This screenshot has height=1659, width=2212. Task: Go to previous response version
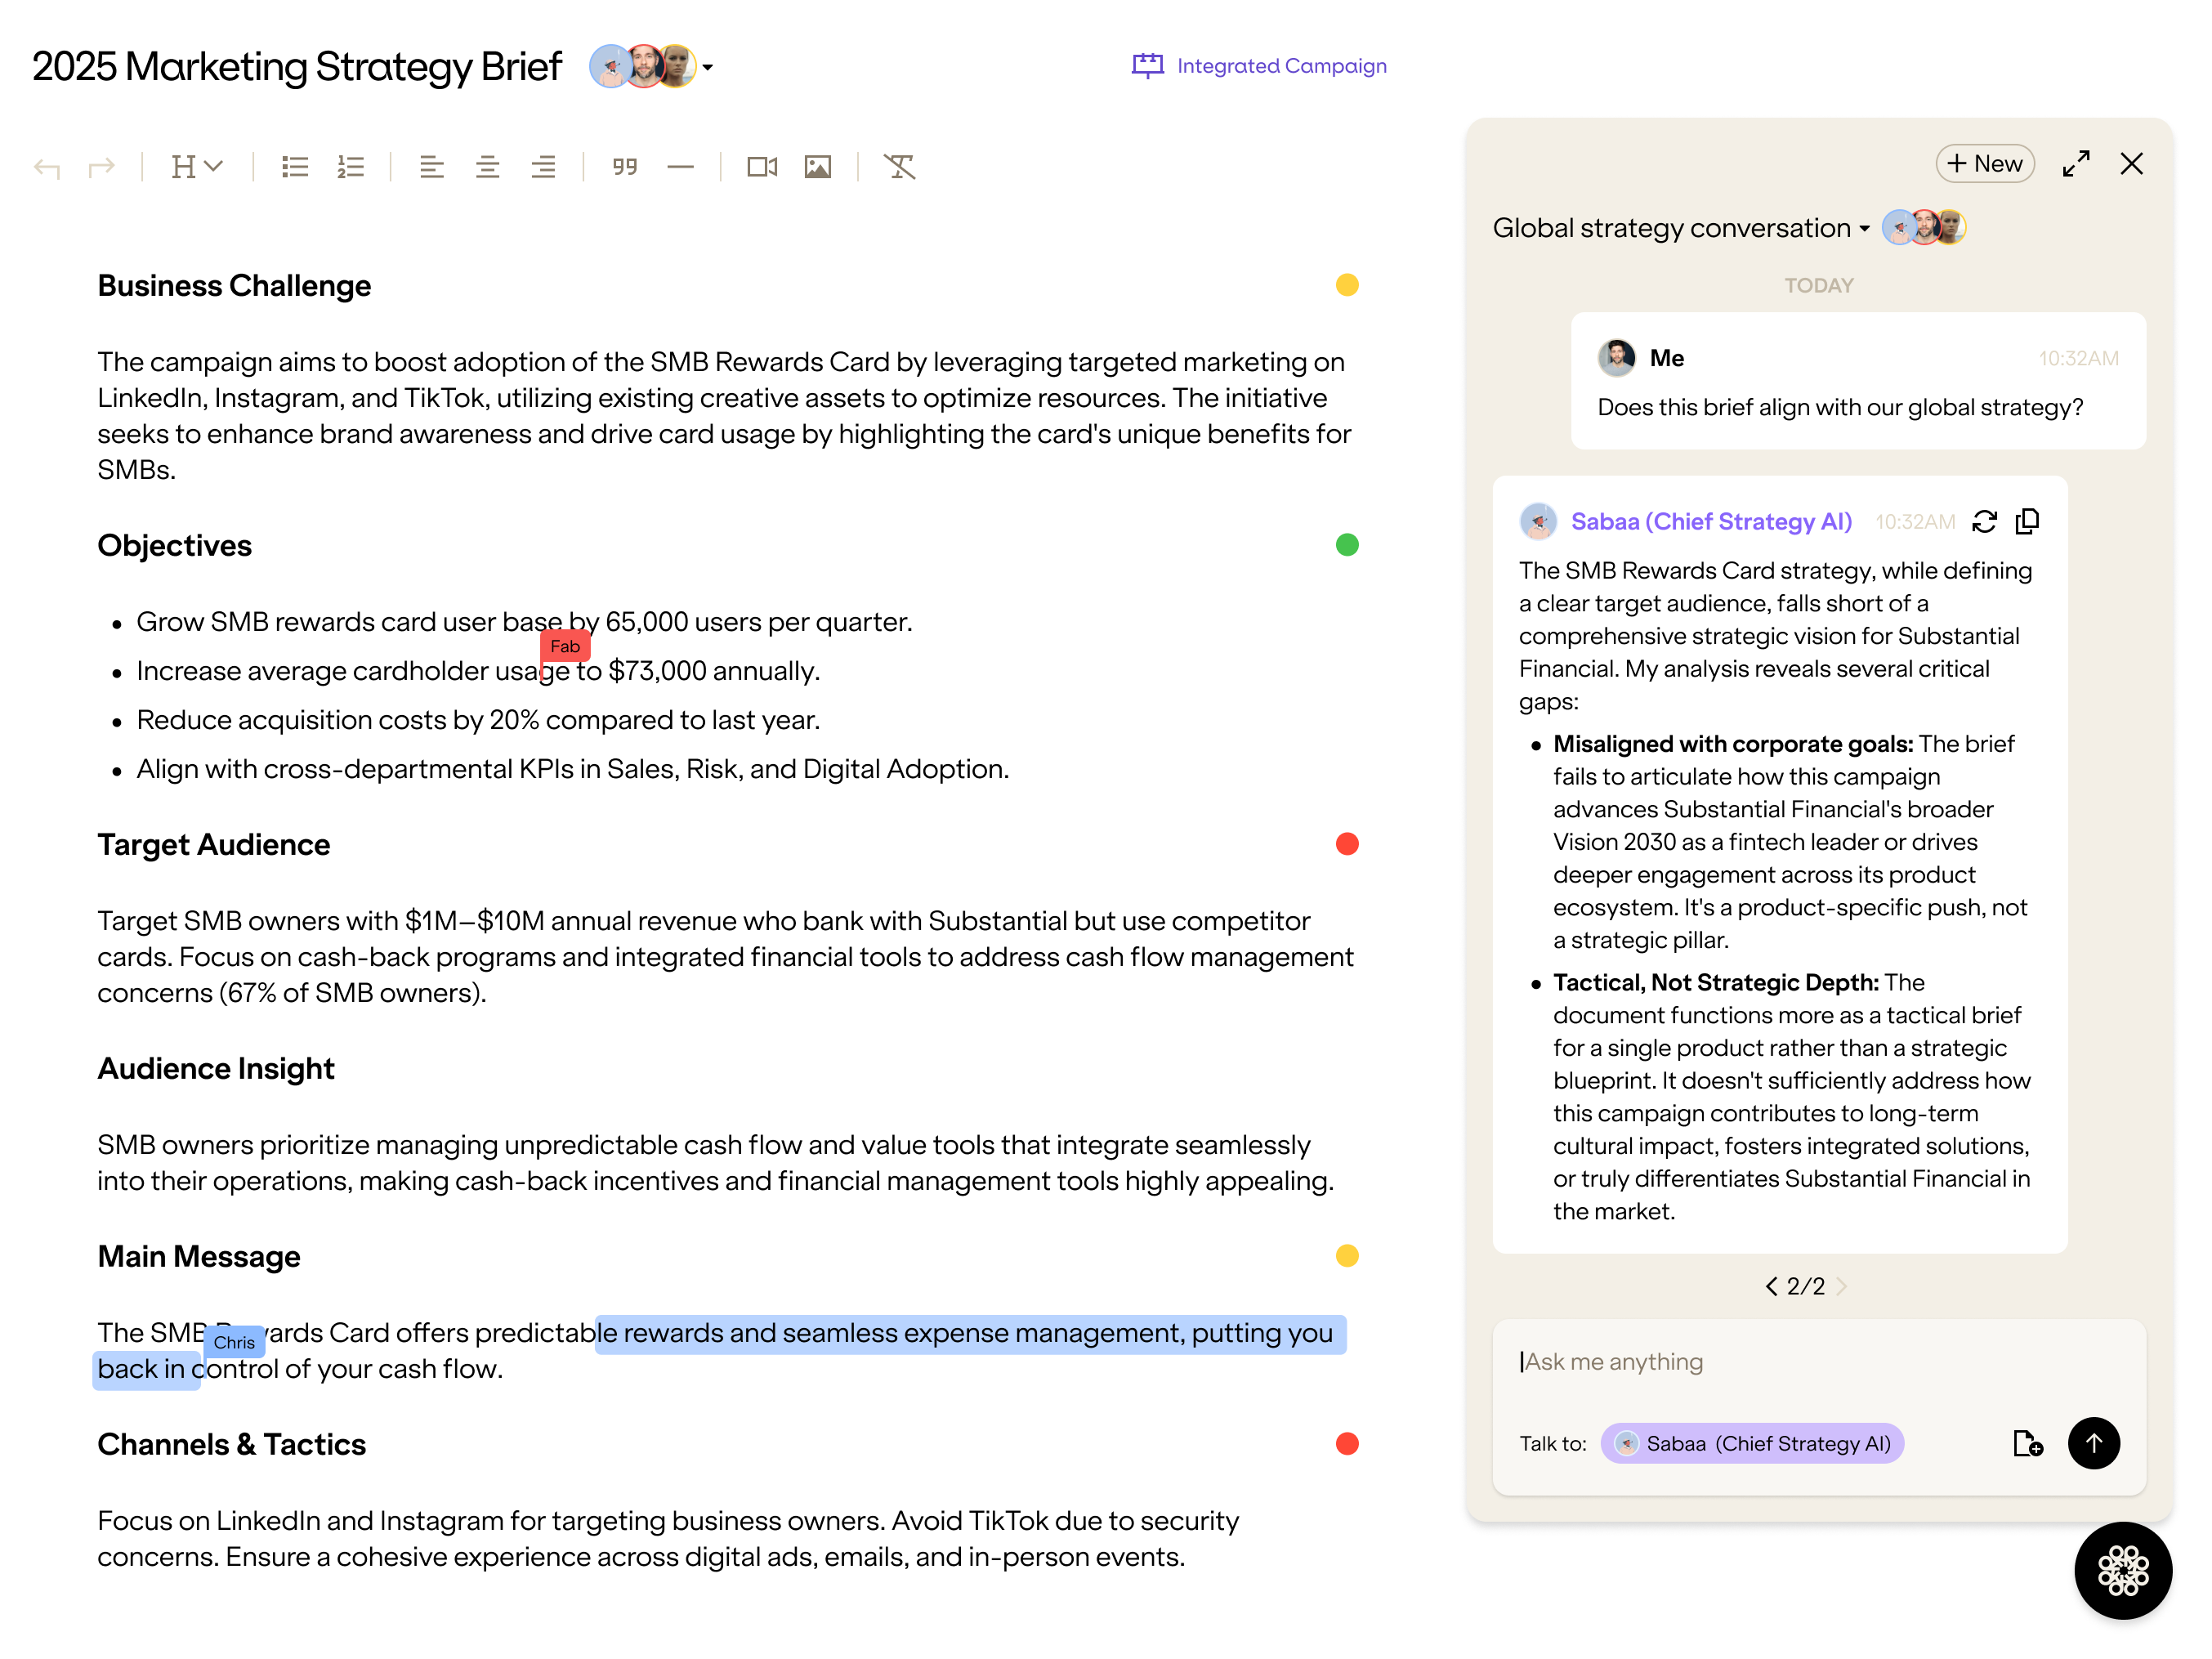point(1771,1286)
